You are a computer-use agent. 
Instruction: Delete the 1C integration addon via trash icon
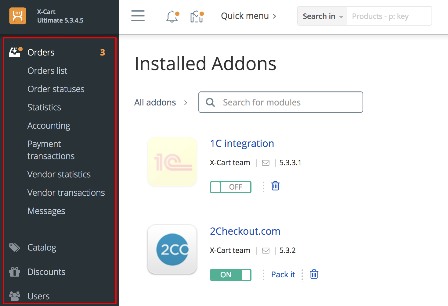click(275, 186)
